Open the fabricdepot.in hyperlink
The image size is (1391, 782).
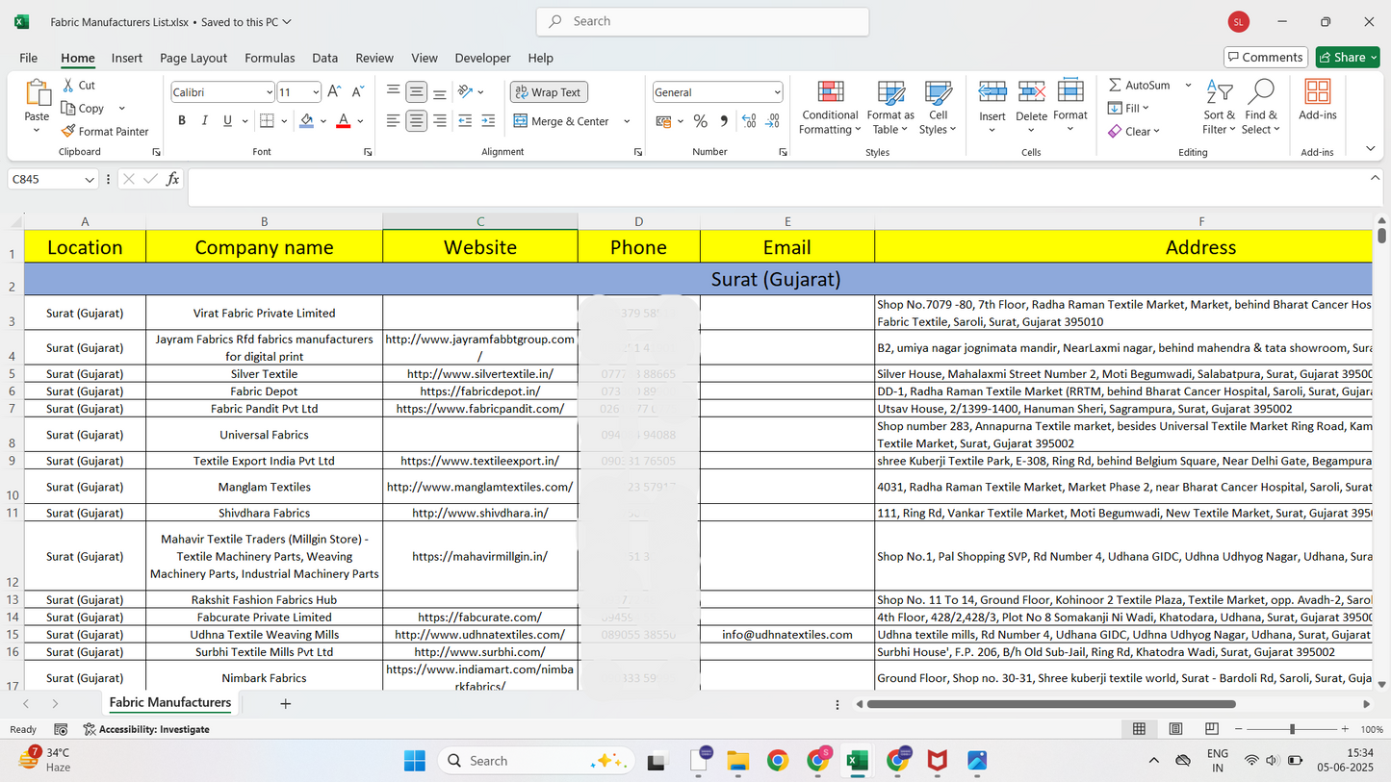point(479,391)
